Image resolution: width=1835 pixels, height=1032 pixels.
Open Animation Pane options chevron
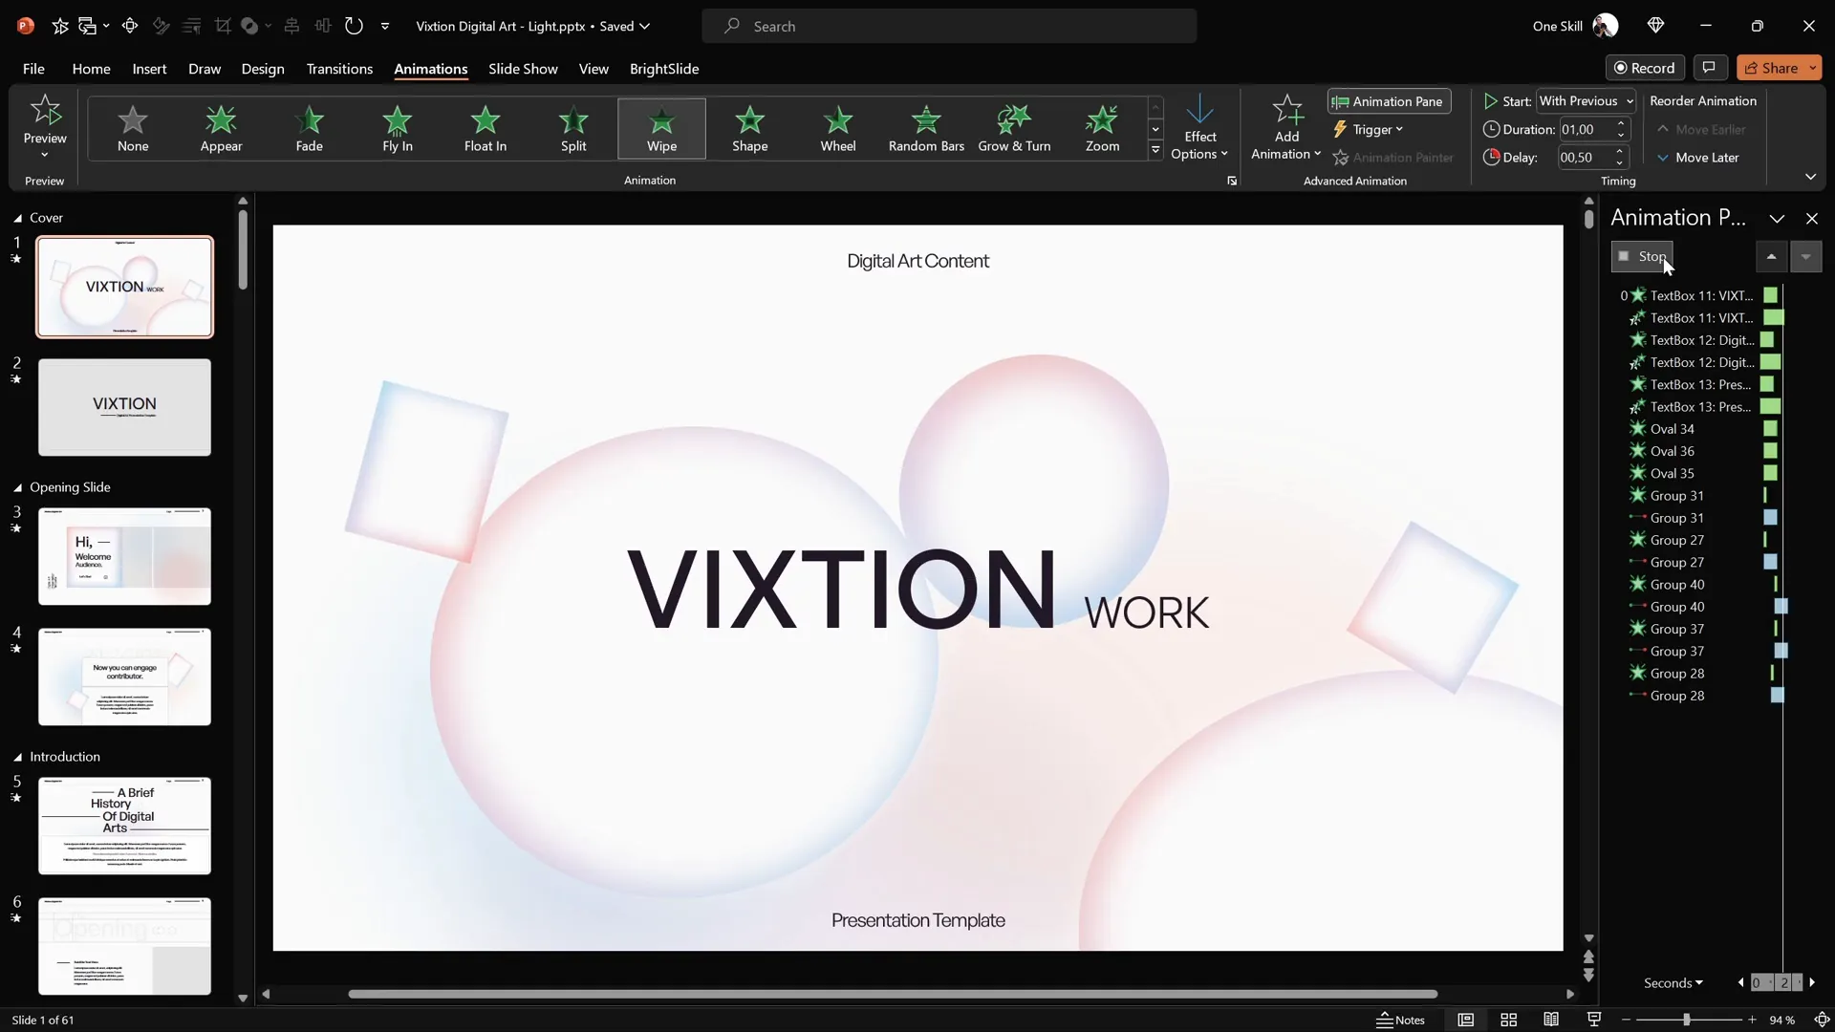point(1777,219)
